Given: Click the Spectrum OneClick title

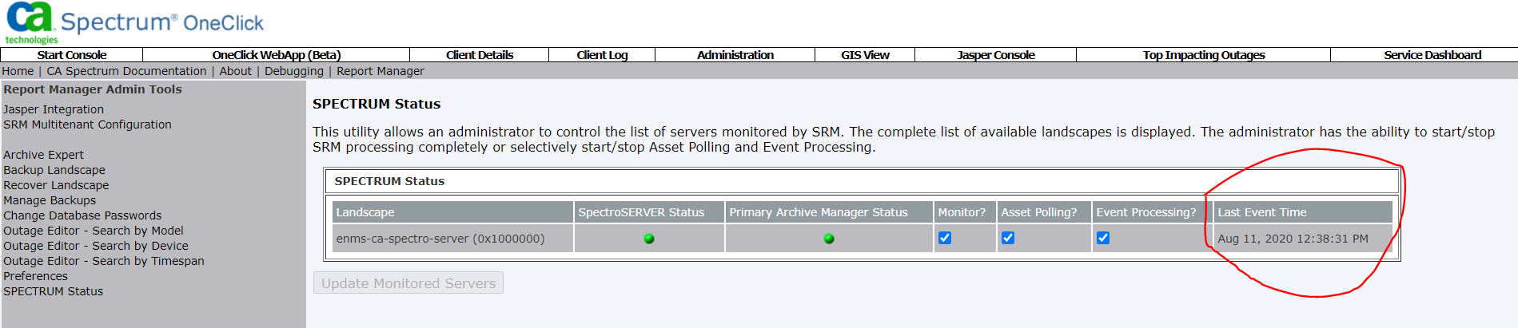Looking at the screenshot, I should 162,23.
